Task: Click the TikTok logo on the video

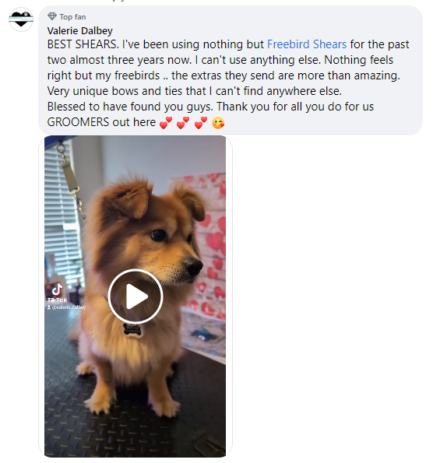Action: point(58,289)
